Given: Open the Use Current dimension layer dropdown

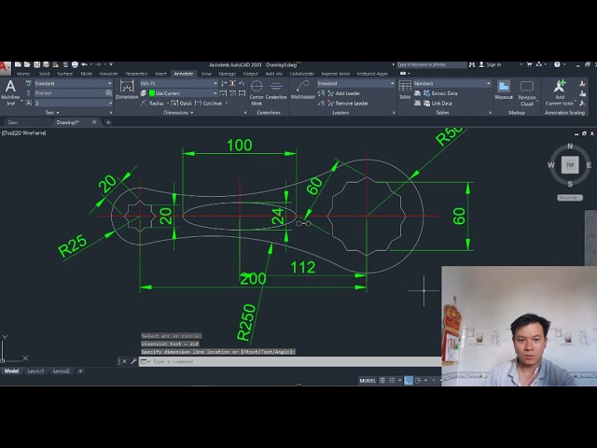Looking at the screenshot, I should [183, 93].
